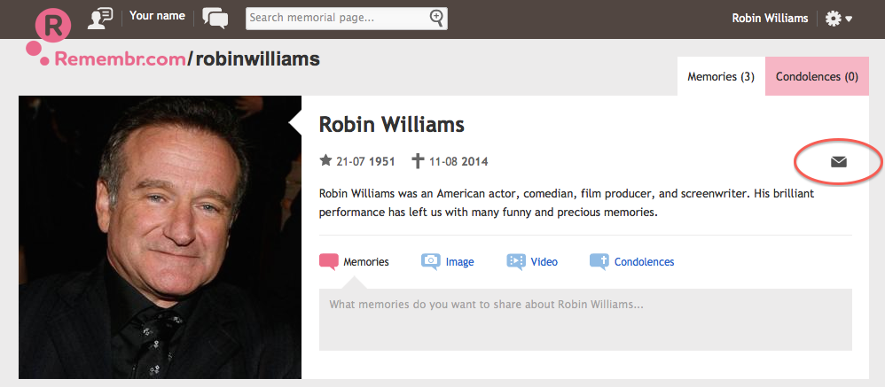Select the Memories post type option
This screenshot has width=885, height=387.
pos(355,261)
